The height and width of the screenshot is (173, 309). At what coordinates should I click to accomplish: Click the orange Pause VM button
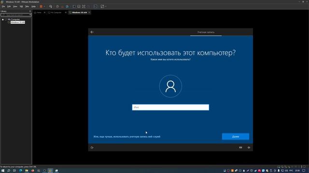41,6
